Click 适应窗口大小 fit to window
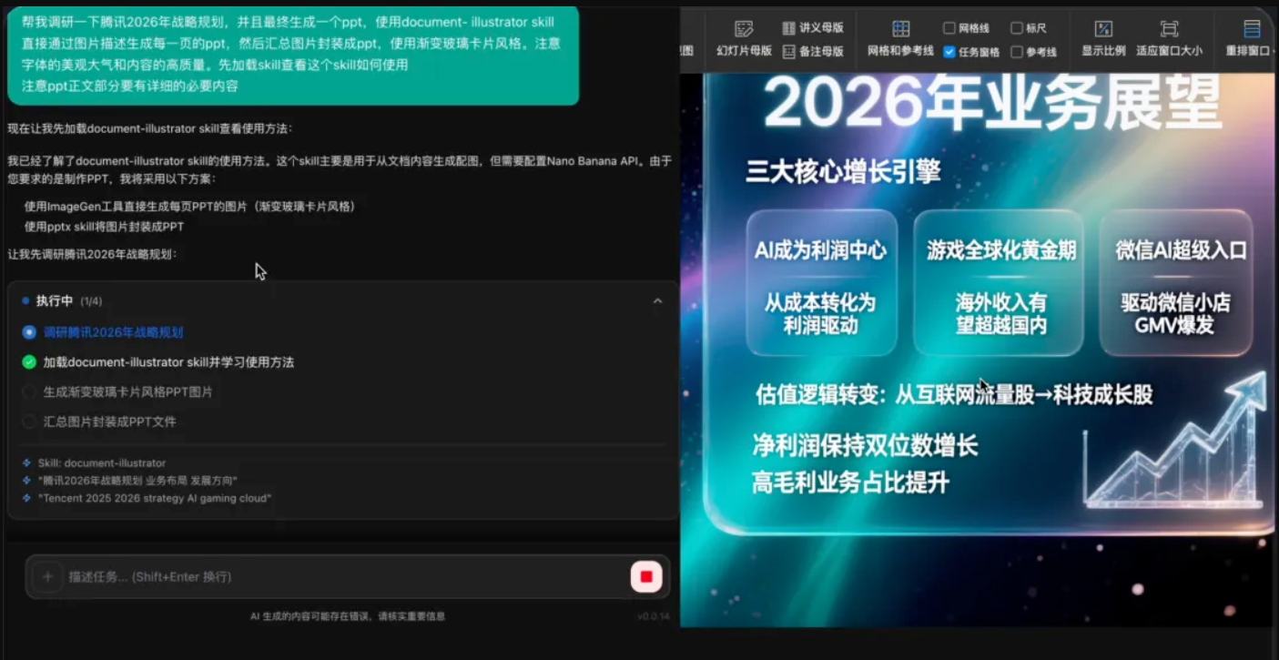The height and width of the screenshot is (660, 1279). pos(1169,37)
